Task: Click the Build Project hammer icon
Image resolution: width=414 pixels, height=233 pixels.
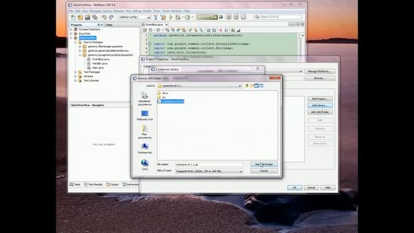Action: point(156,17)
